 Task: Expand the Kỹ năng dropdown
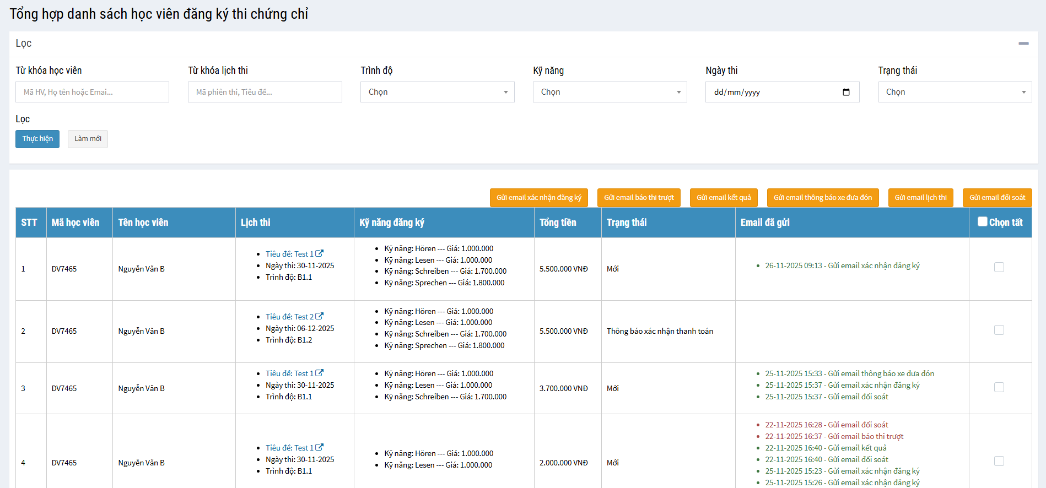[610, 92]
